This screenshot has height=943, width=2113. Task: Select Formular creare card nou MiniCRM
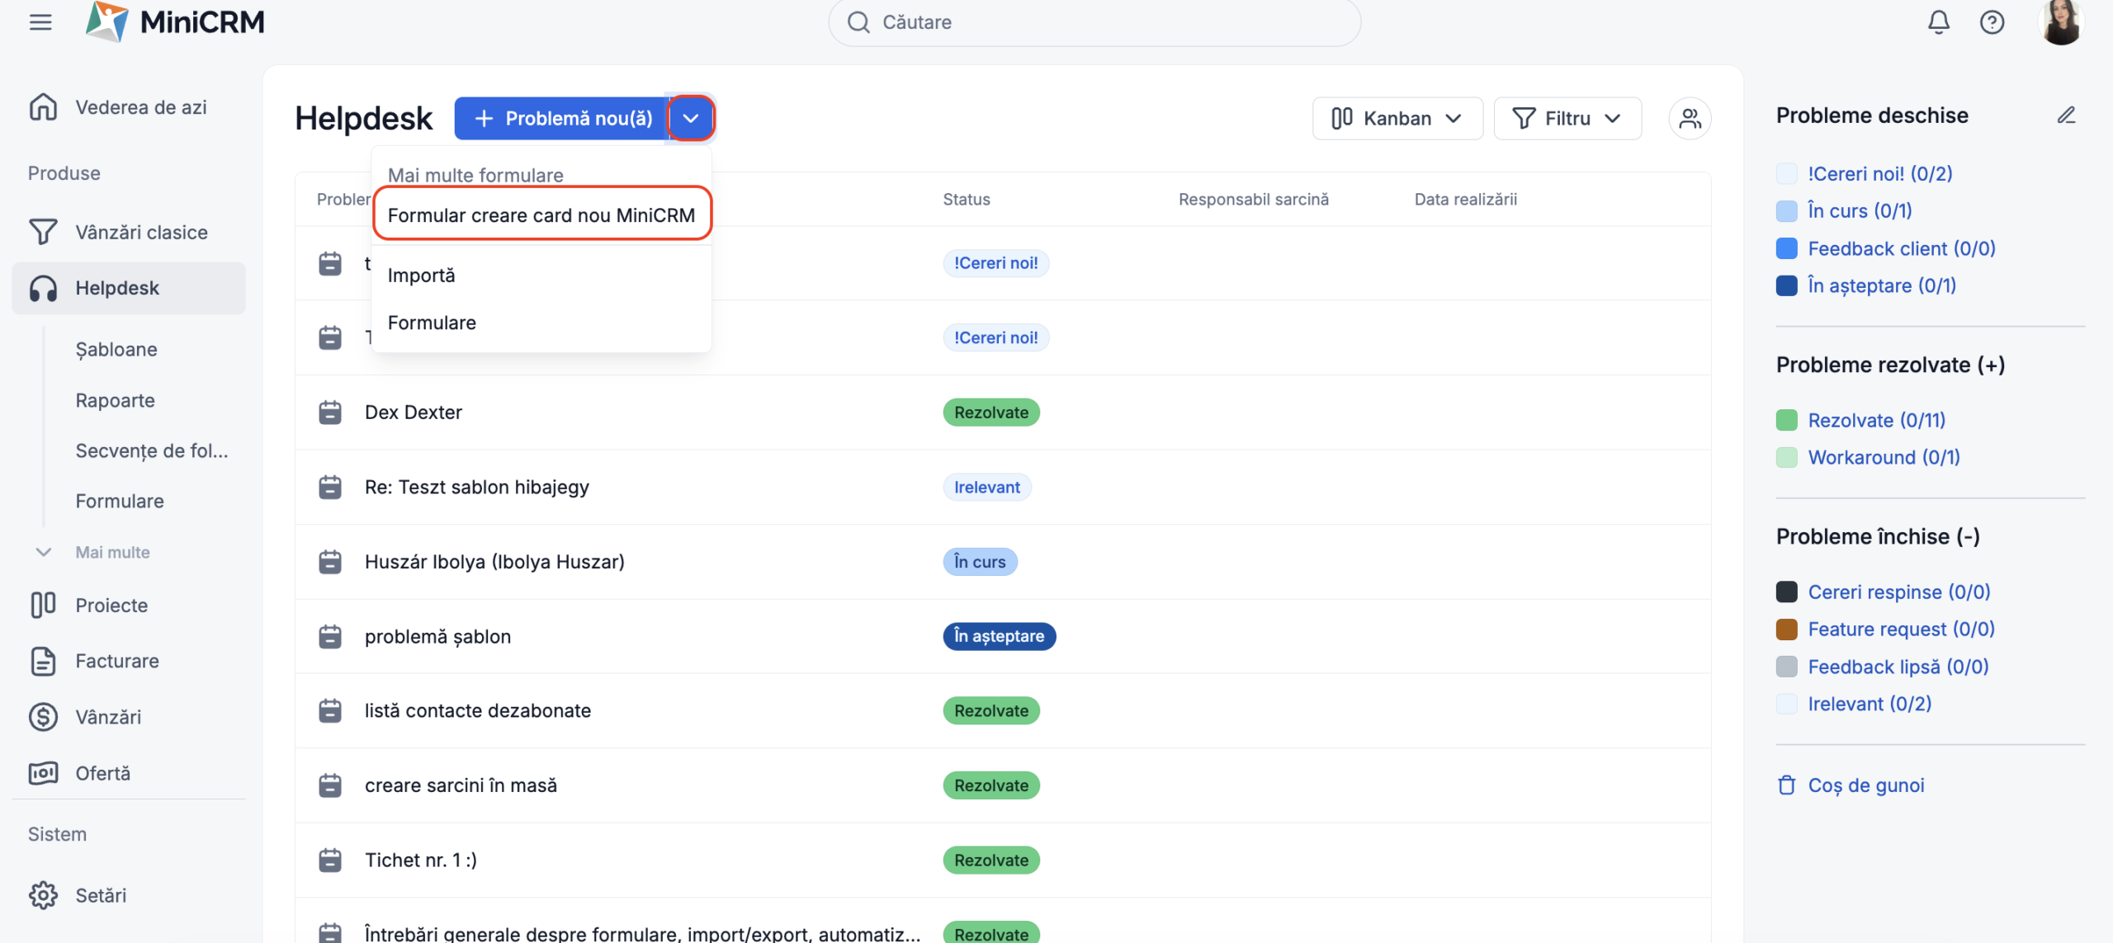(x=541, y=215)
